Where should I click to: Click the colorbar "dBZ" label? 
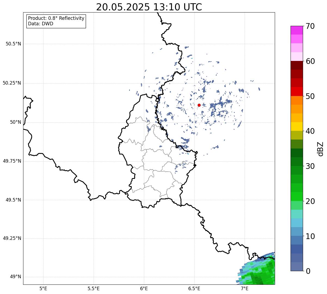[x=320, y=149]
